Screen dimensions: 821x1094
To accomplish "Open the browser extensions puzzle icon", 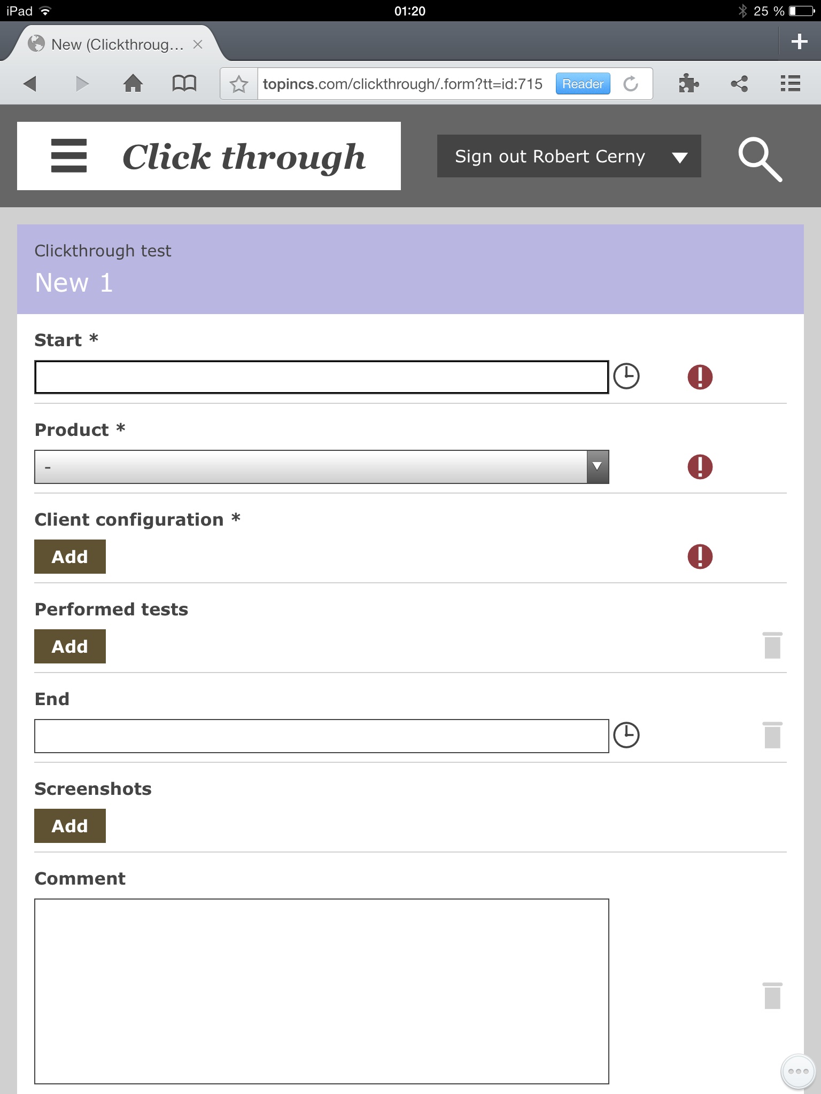I will [688, 84].
